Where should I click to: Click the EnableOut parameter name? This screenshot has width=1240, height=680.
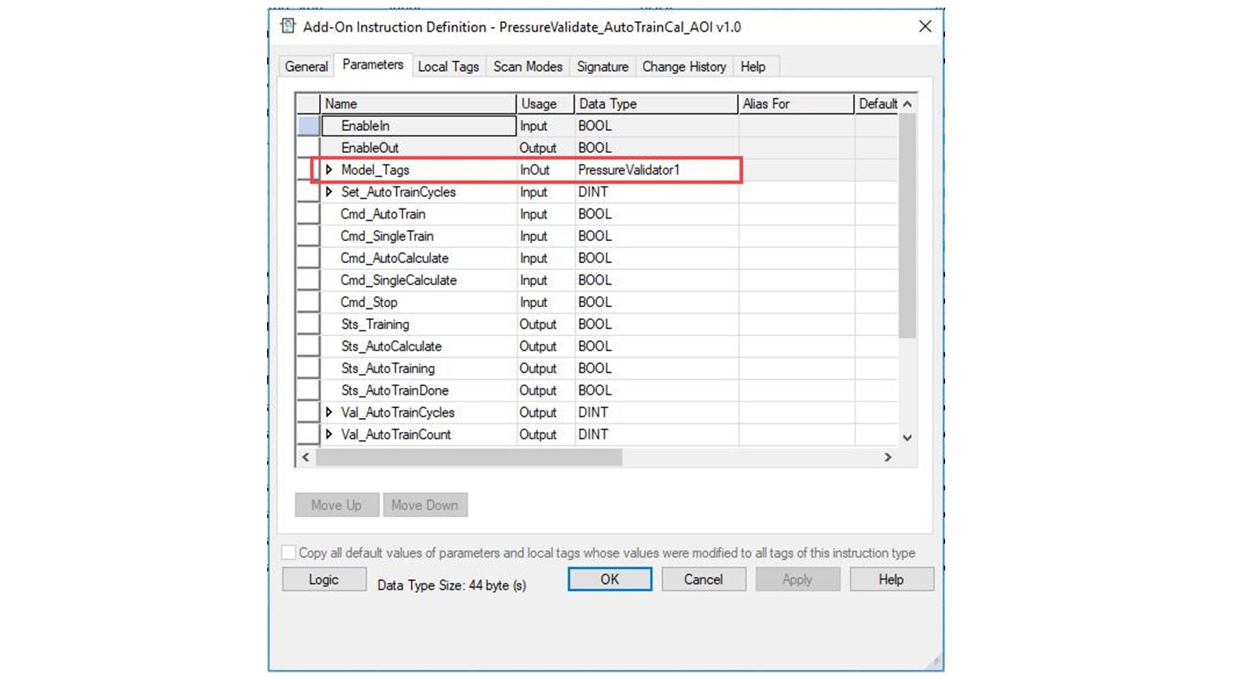point(370,148)
